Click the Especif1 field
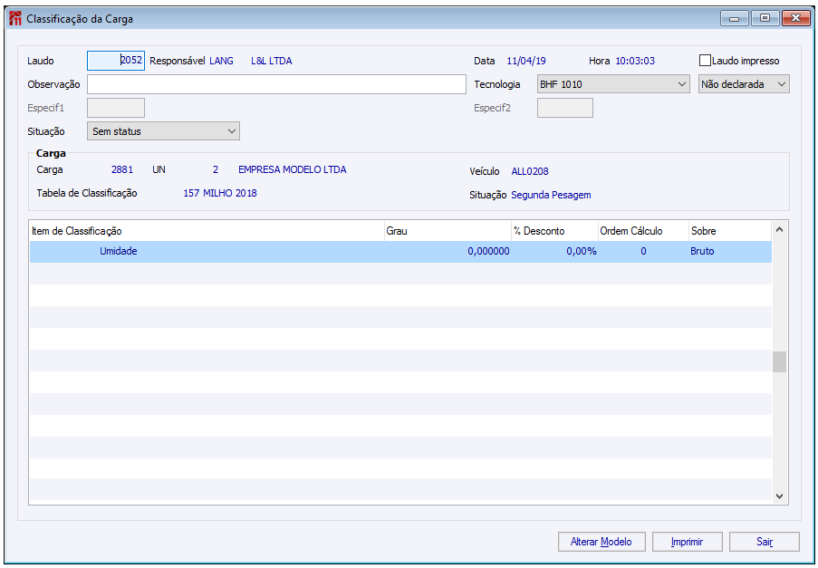Image resolution: width=818 pixels, height=568 pixels. [x=116, y=108]
